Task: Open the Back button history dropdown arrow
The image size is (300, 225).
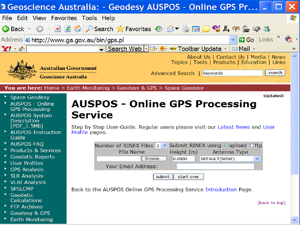Action: [x=29, y=29]
